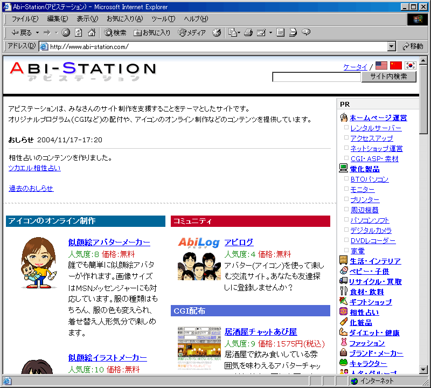The height and width of the screenshot is (388, 431).
Task: Focus the site search text field
Action: tap(316, 77)
